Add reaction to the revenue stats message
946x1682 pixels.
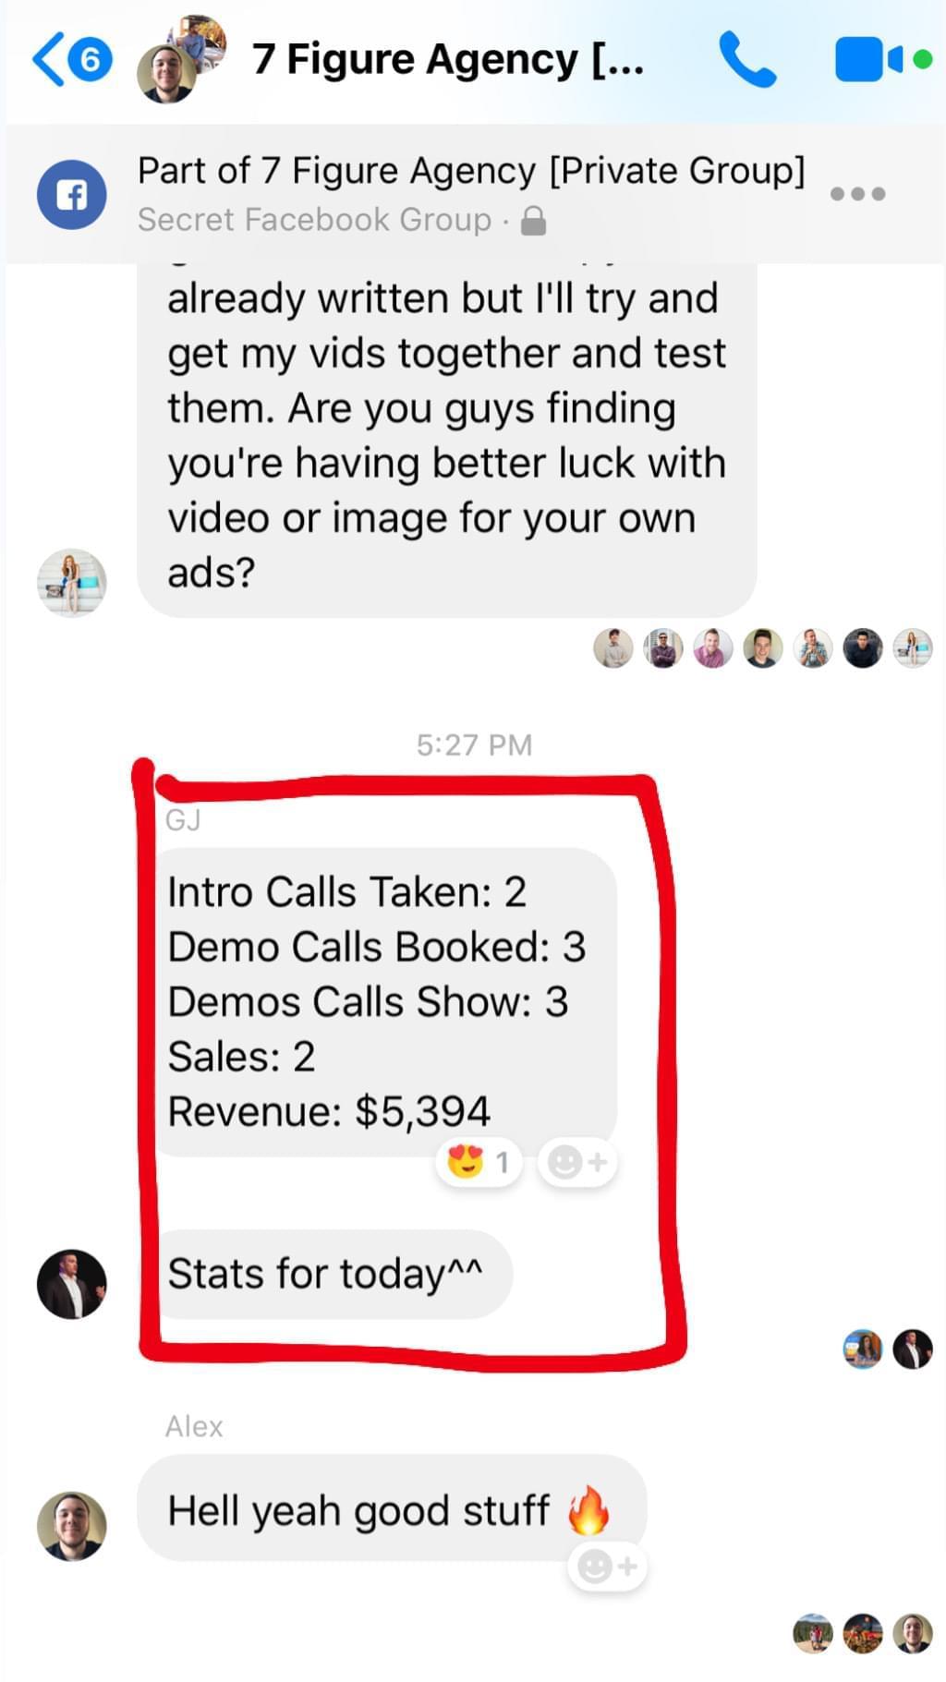[577, 1162]
